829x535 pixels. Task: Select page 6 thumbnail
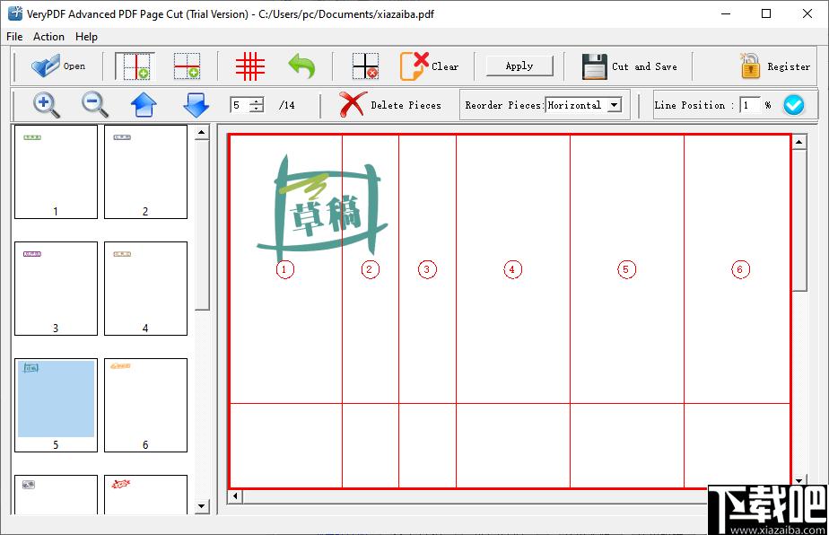145,405
